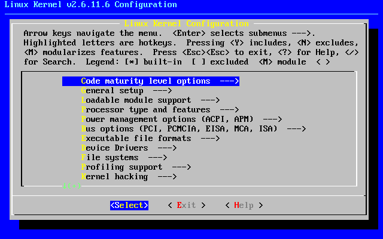This screenshot has height=239, width=383.
Task: Expand the Loadable module support arrow
Action: [x=210, y=100]
